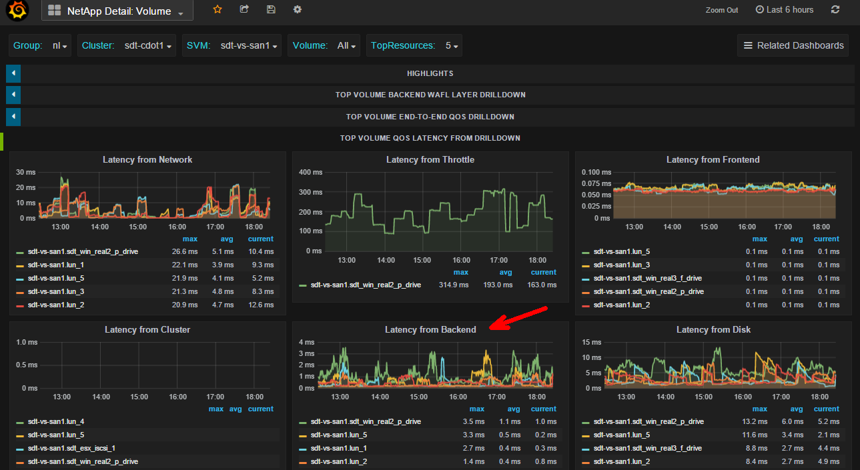Save the dashboard with disk icon
The width and height of the screenshot is (860, 470).
tap(270, 9)
